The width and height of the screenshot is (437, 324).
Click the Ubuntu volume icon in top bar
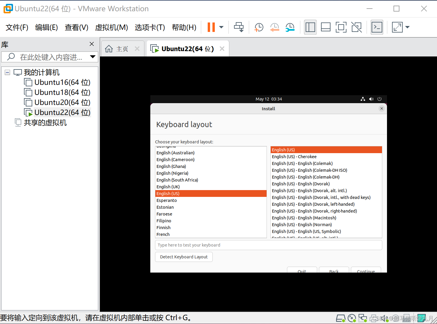pyautogui.click(x=371, y=99)
